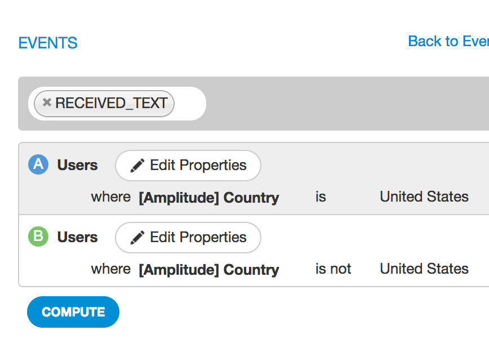
Task: Select the Users label in segment B
Action: pos(77,237)
